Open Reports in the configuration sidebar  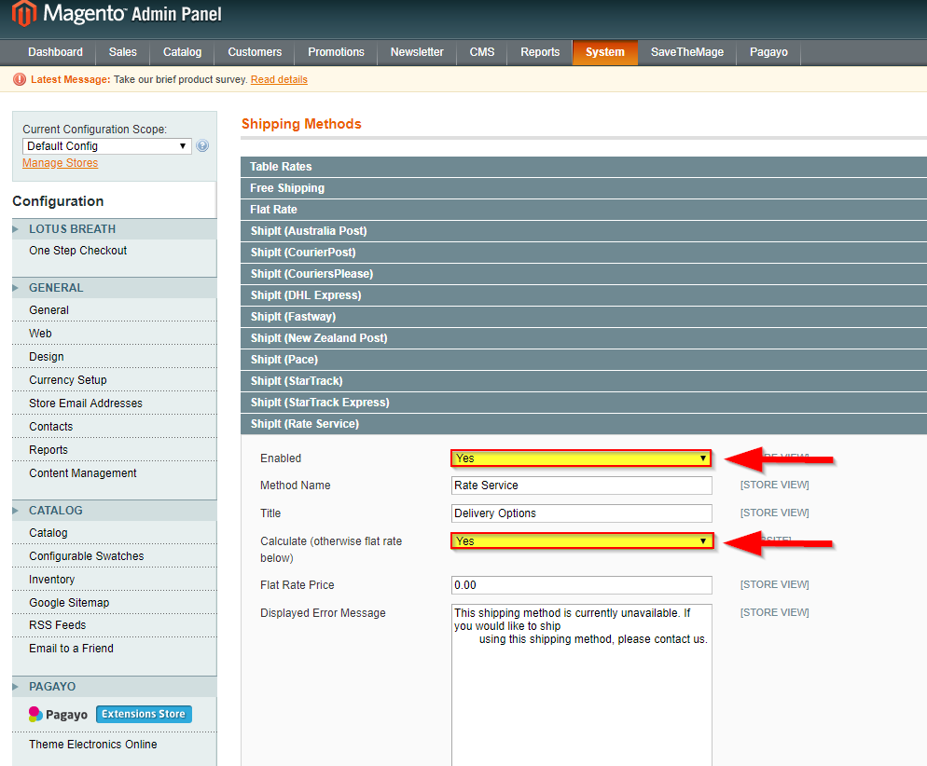coord(115,450)
